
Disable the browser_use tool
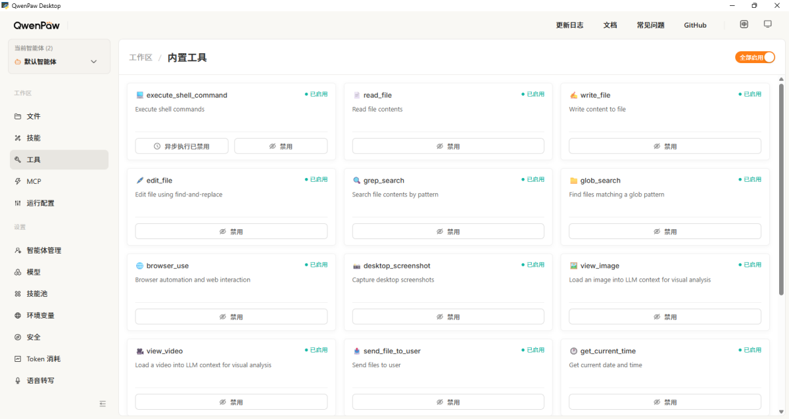click(231, 317)
